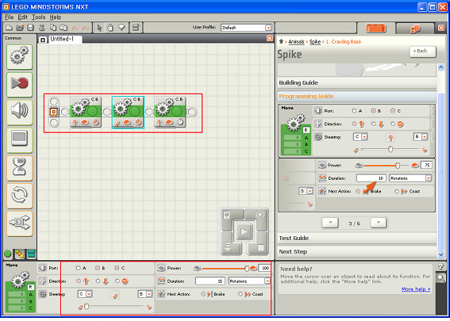Select the highlighted second Move block
Viewport: 450px width, 321px height.
pyautogui.click(x=128, y=113)
